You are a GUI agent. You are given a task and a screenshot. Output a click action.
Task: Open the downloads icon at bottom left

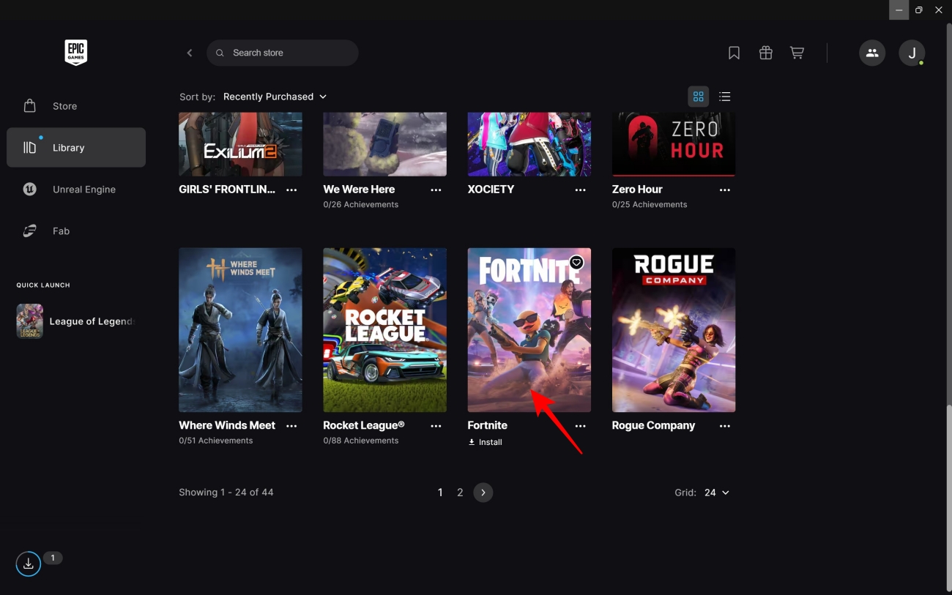pos(28,564)
